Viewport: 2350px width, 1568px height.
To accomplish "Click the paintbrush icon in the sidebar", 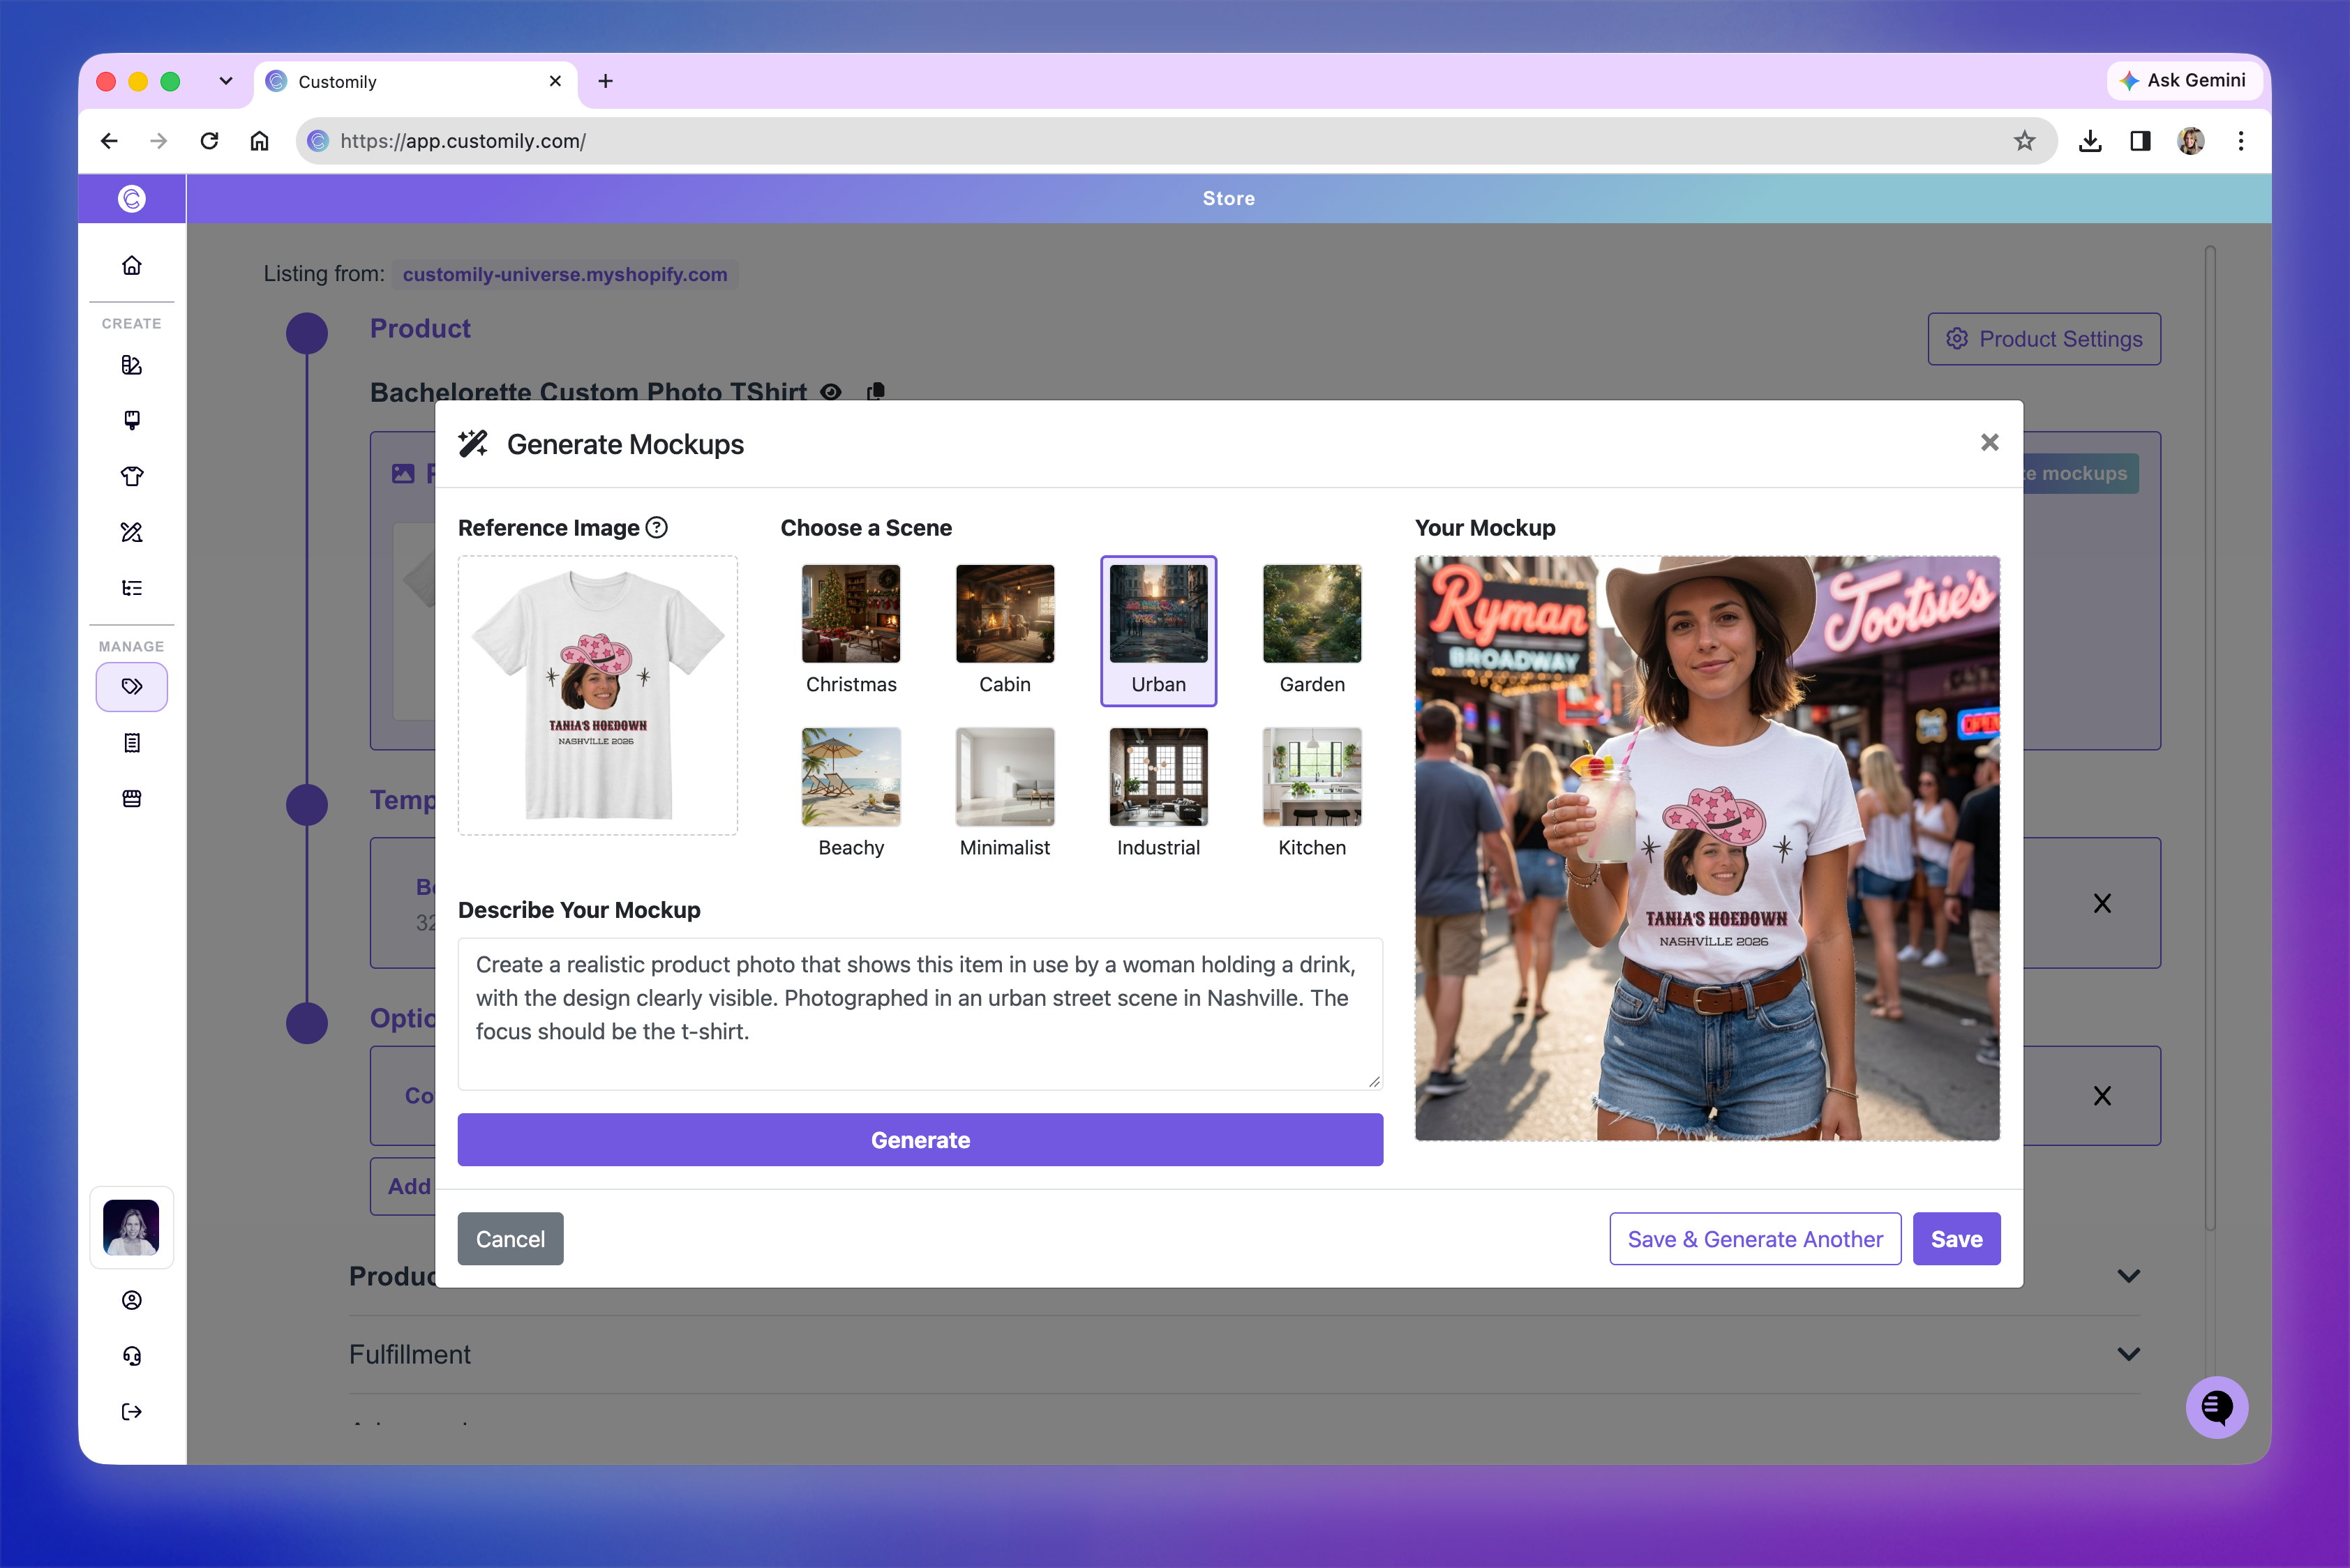I will point(131,420).
